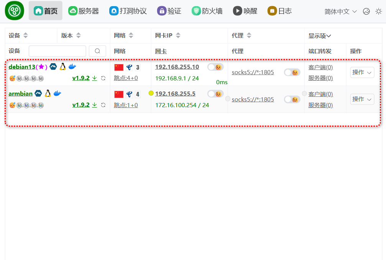Click the yellow status dot for armbian
This screenshot has height=260, width=386.
tap(151, 93)
